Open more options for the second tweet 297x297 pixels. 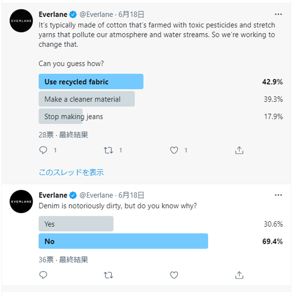(278, 195)
